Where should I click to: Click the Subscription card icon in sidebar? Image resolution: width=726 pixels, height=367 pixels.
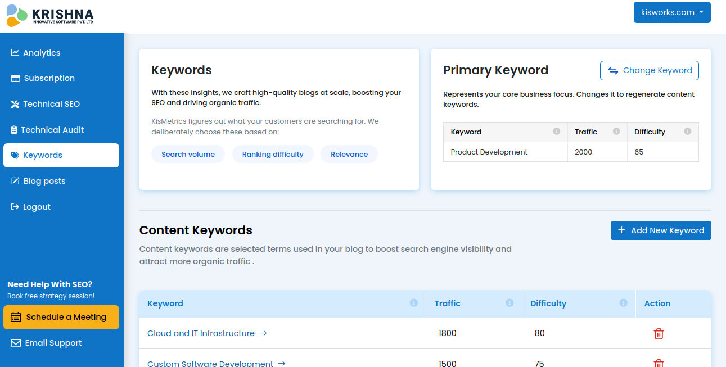point(16,78)
